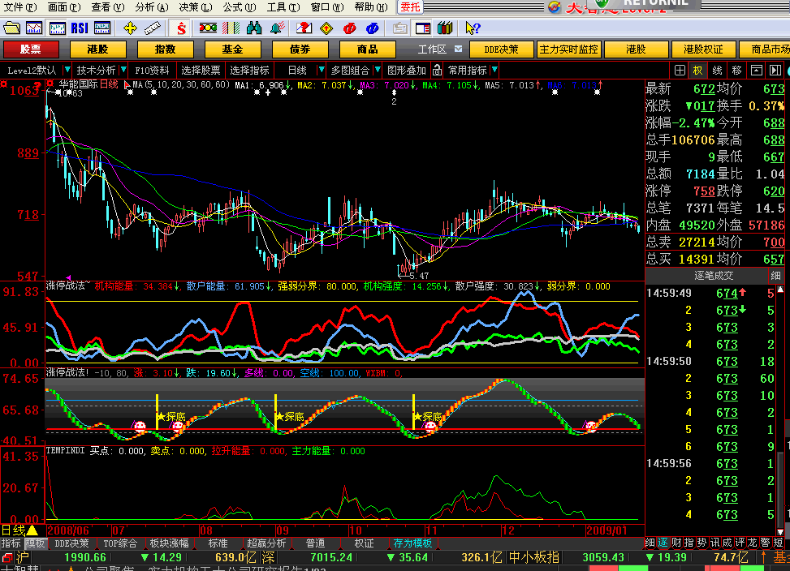Open the RSI indicator tool
This screenshot has height=571, width=790.
pos(80,28)
